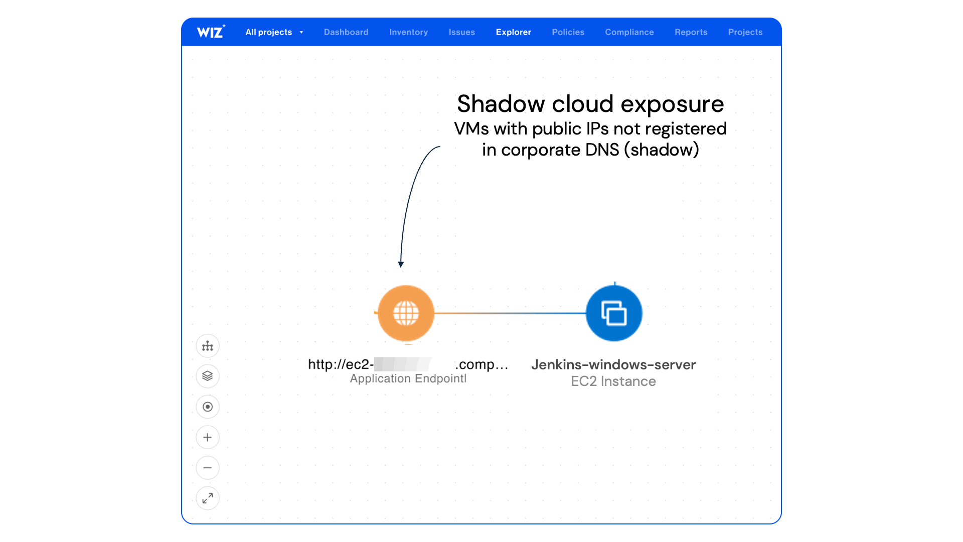Viewport: 963px width, 542px height.
Task: Open the Inventory tab
Action: [x=408, y=32]
